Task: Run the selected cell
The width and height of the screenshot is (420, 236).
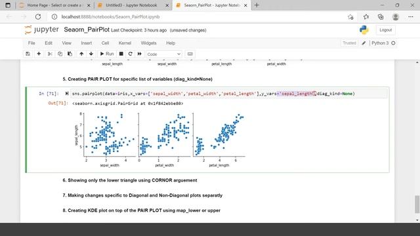Action: pyautogui.click(x=107, y=54)
